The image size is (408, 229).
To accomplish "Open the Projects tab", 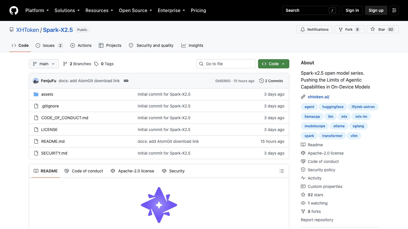I will click(110, 45).
